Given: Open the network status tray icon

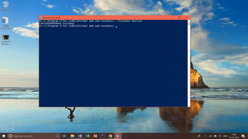Looking at the screenshot, I should coord(210,136).
